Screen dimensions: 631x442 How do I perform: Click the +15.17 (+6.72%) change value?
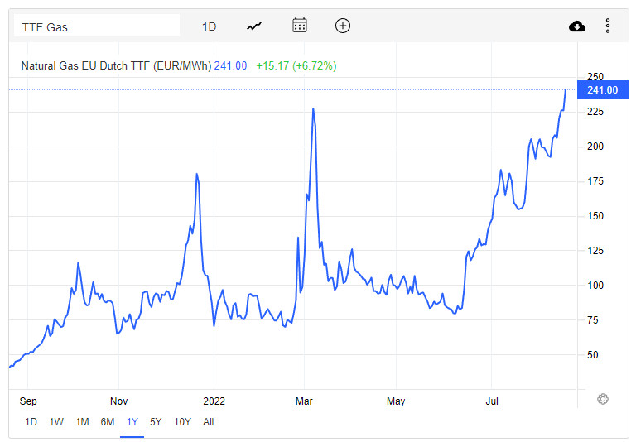tap(296, 65)
